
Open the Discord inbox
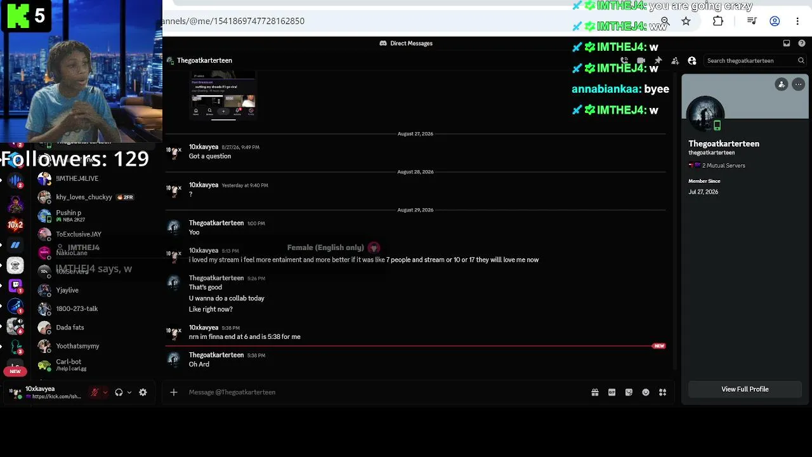click(787, 43)
